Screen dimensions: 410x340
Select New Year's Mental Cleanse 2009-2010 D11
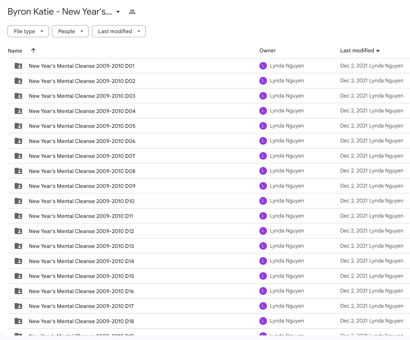point(81,216)
